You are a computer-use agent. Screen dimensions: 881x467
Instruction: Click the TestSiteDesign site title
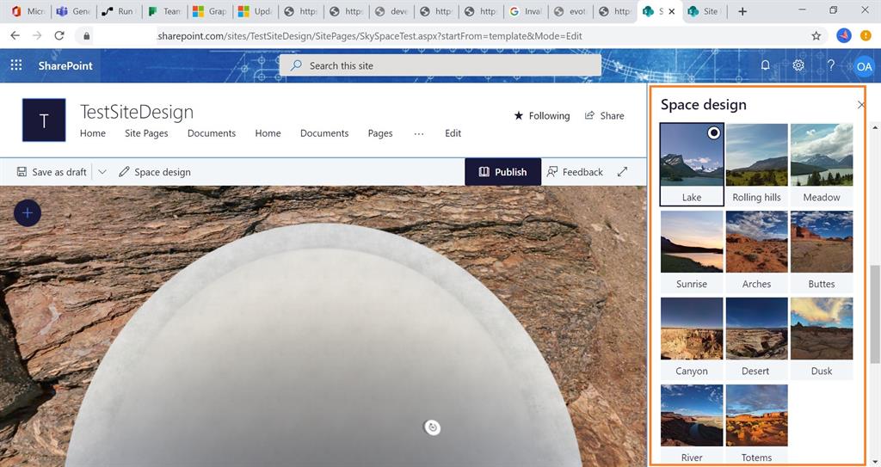click(137, 112)
